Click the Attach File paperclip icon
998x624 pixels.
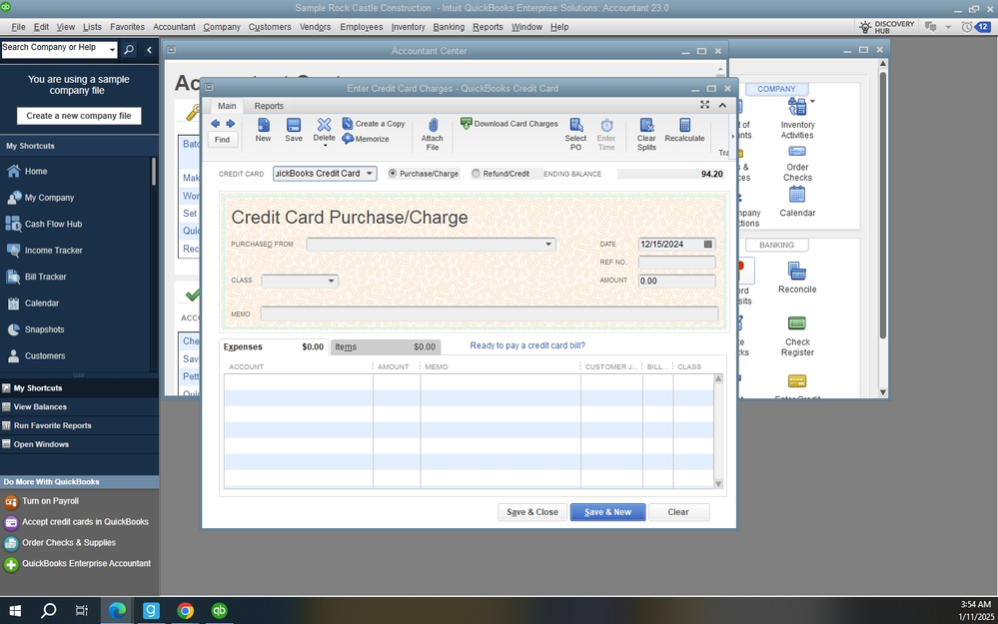[x=433, y=126]
